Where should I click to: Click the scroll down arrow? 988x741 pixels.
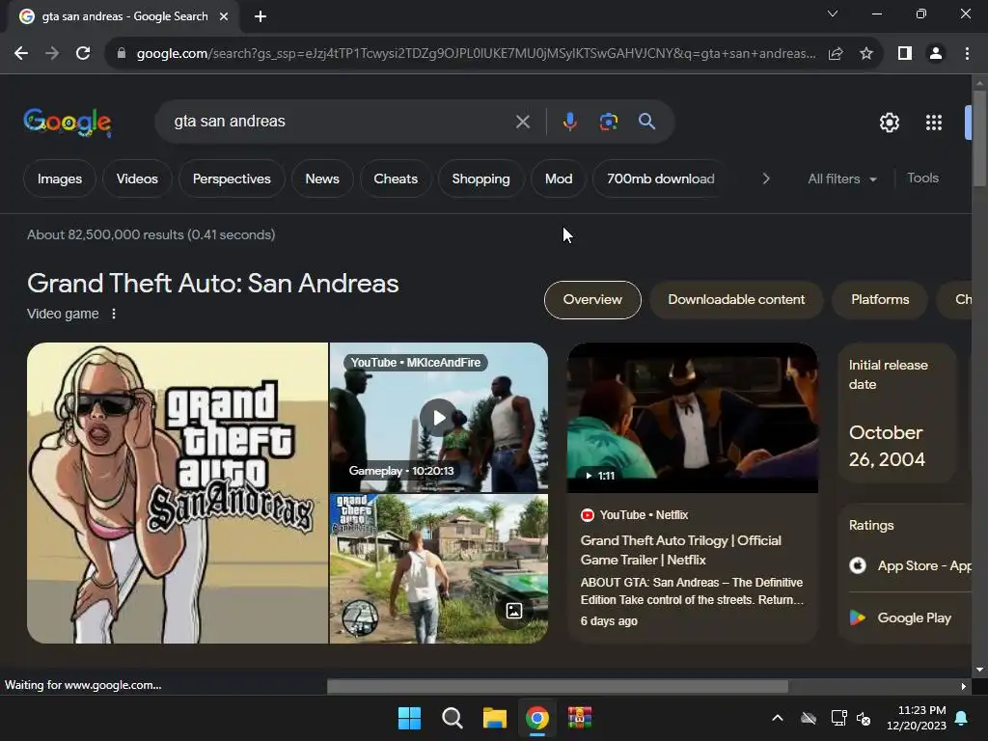click(x=979, y=670)
